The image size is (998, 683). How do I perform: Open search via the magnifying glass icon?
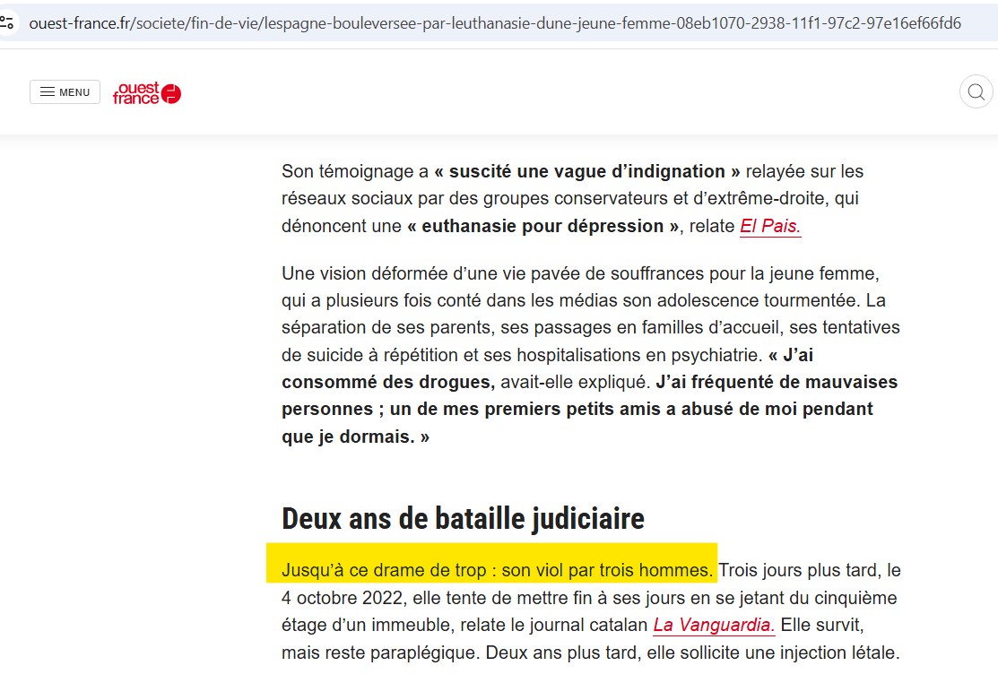pyautogui.click(x=975, y=91)
